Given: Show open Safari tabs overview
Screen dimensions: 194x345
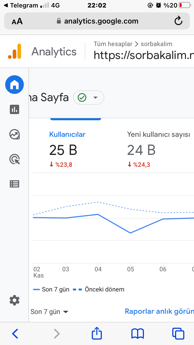Looking at the screenshot, I should coord(178,334).
